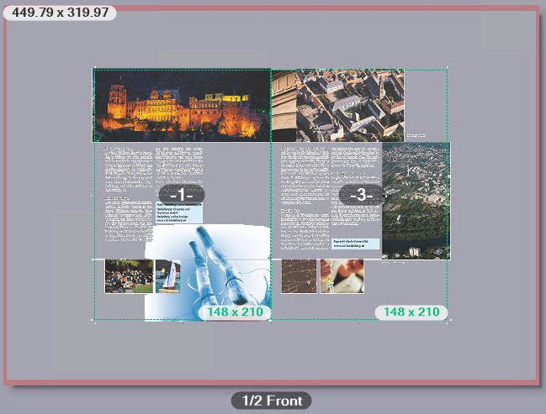Click the page number badge -3-
546x414 pixels.
point(361,196)
